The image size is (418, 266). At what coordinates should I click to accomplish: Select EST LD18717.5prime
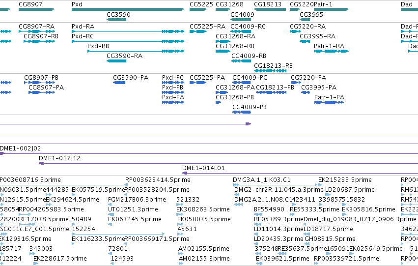[329, 229]
